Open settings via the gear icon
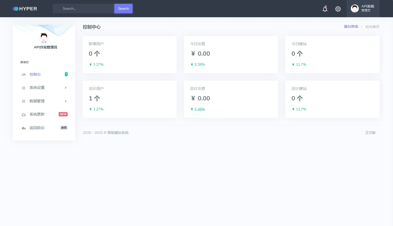Viewport: 393px width, 226px height. pos(338,9)
